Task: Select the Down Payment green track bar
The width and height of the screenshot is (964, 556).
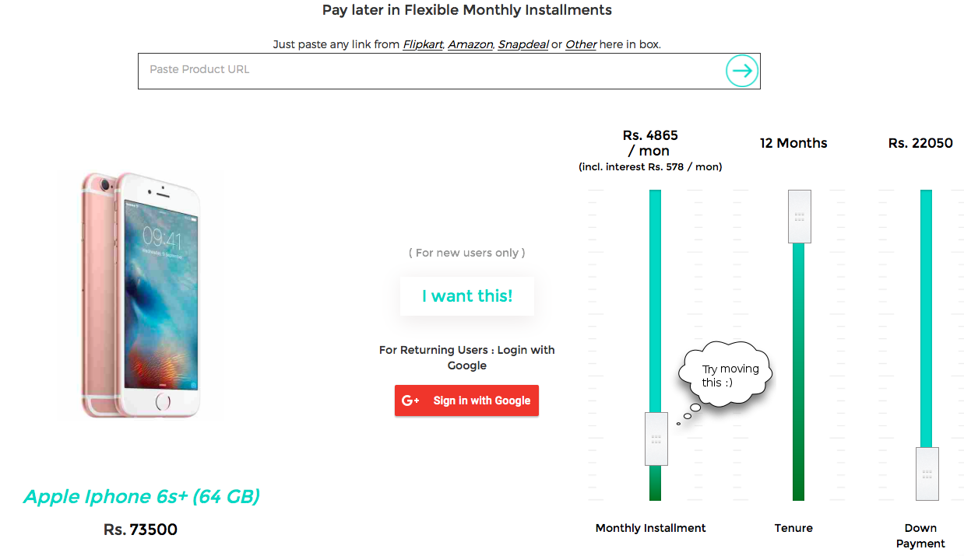Action: [x=927, y=311]
